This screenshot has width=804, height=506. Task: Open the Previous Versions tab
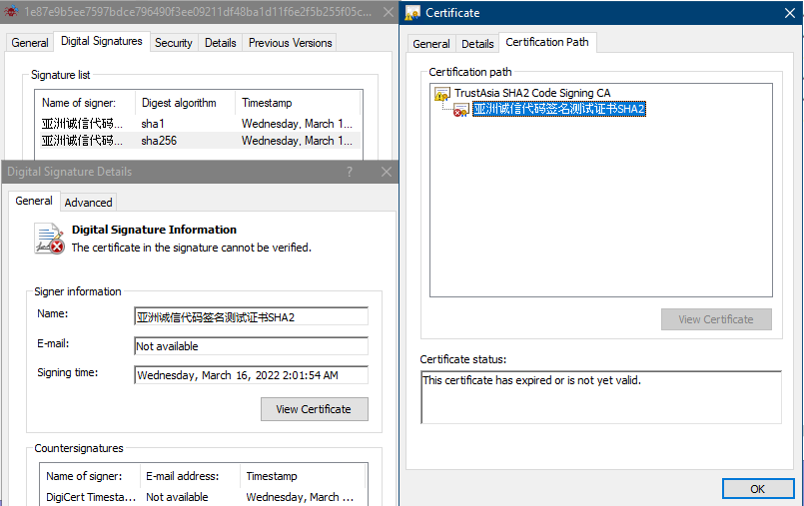pyautogui.click(x=291, y=43)
